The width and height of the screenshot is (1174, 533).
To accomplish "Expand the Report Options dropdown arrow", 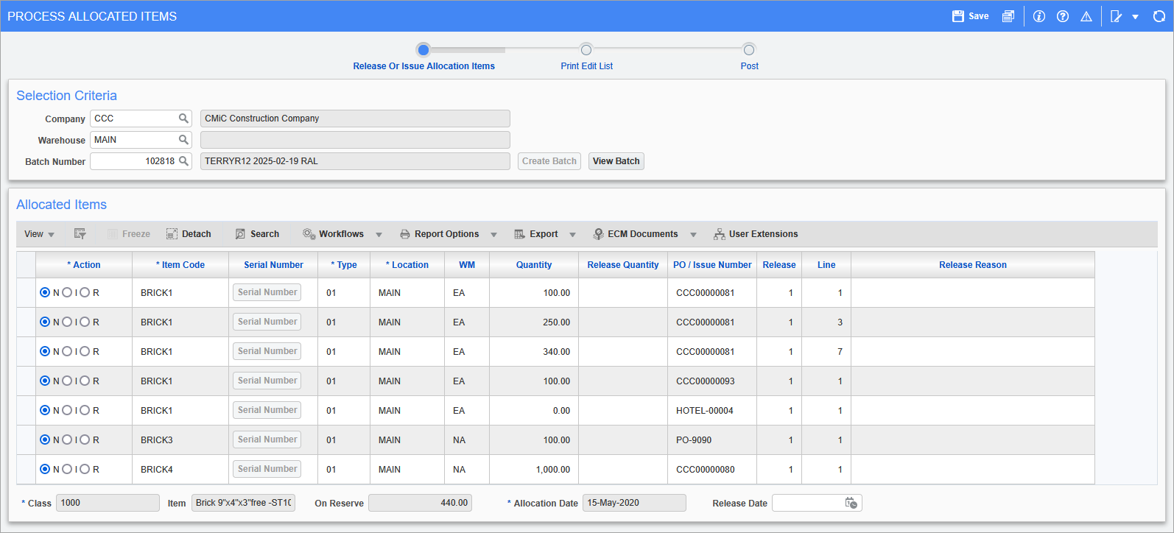I will tap(493, 235).
